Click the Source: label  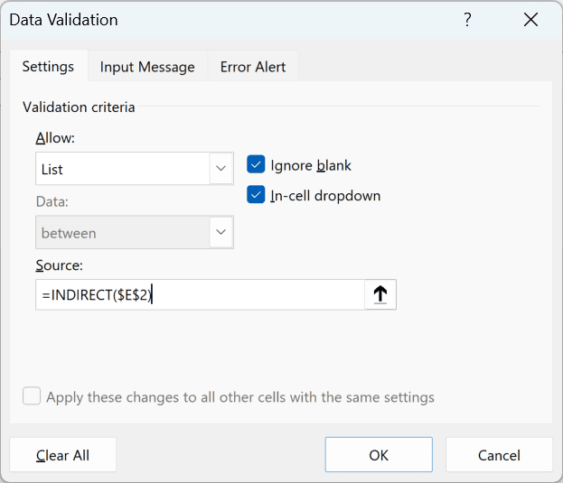(x=60, y=265)
